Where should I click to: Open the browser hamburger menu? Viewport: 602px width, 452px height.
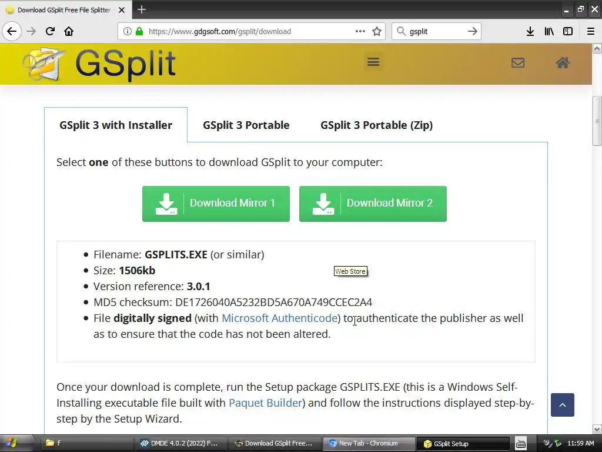pos(591,31)
